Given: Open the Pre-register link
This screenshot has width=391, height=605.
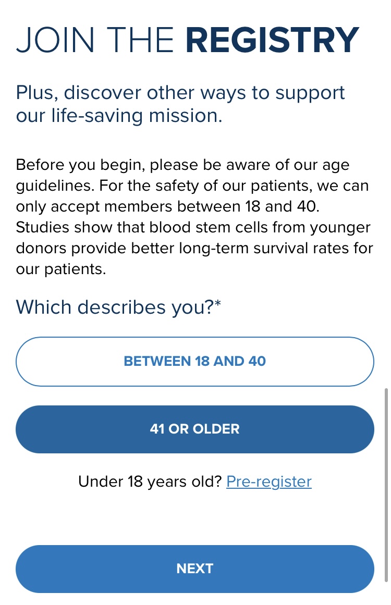Looking at the screenshot, I should 268,481.
